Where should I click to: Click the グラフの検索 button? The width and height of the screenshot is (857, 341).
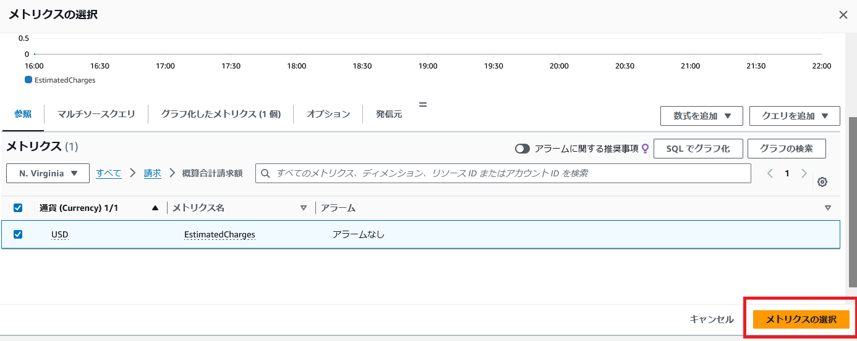pos(787,149)
